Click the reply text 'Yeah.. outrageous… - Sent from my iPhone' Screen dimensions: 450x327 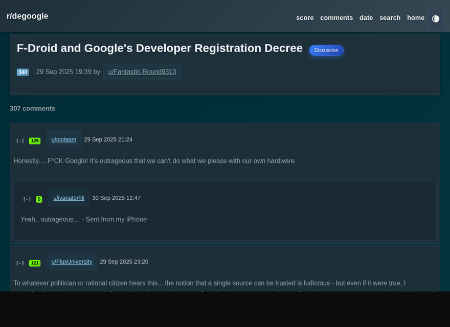pos(83,219)
